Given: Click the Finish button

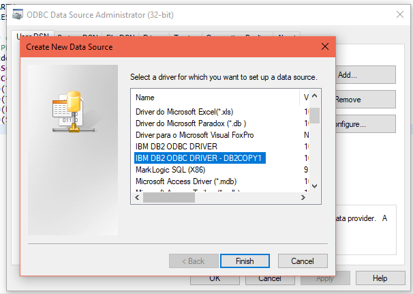Looking at the screenshot, I should coord(245,261).
